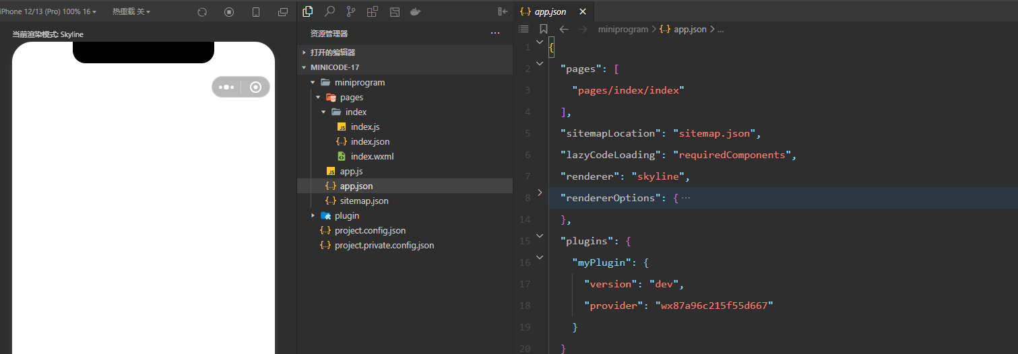
Task: Click line number 17 in the gutter
Action: pyautogui.click(x=525, y=284)
